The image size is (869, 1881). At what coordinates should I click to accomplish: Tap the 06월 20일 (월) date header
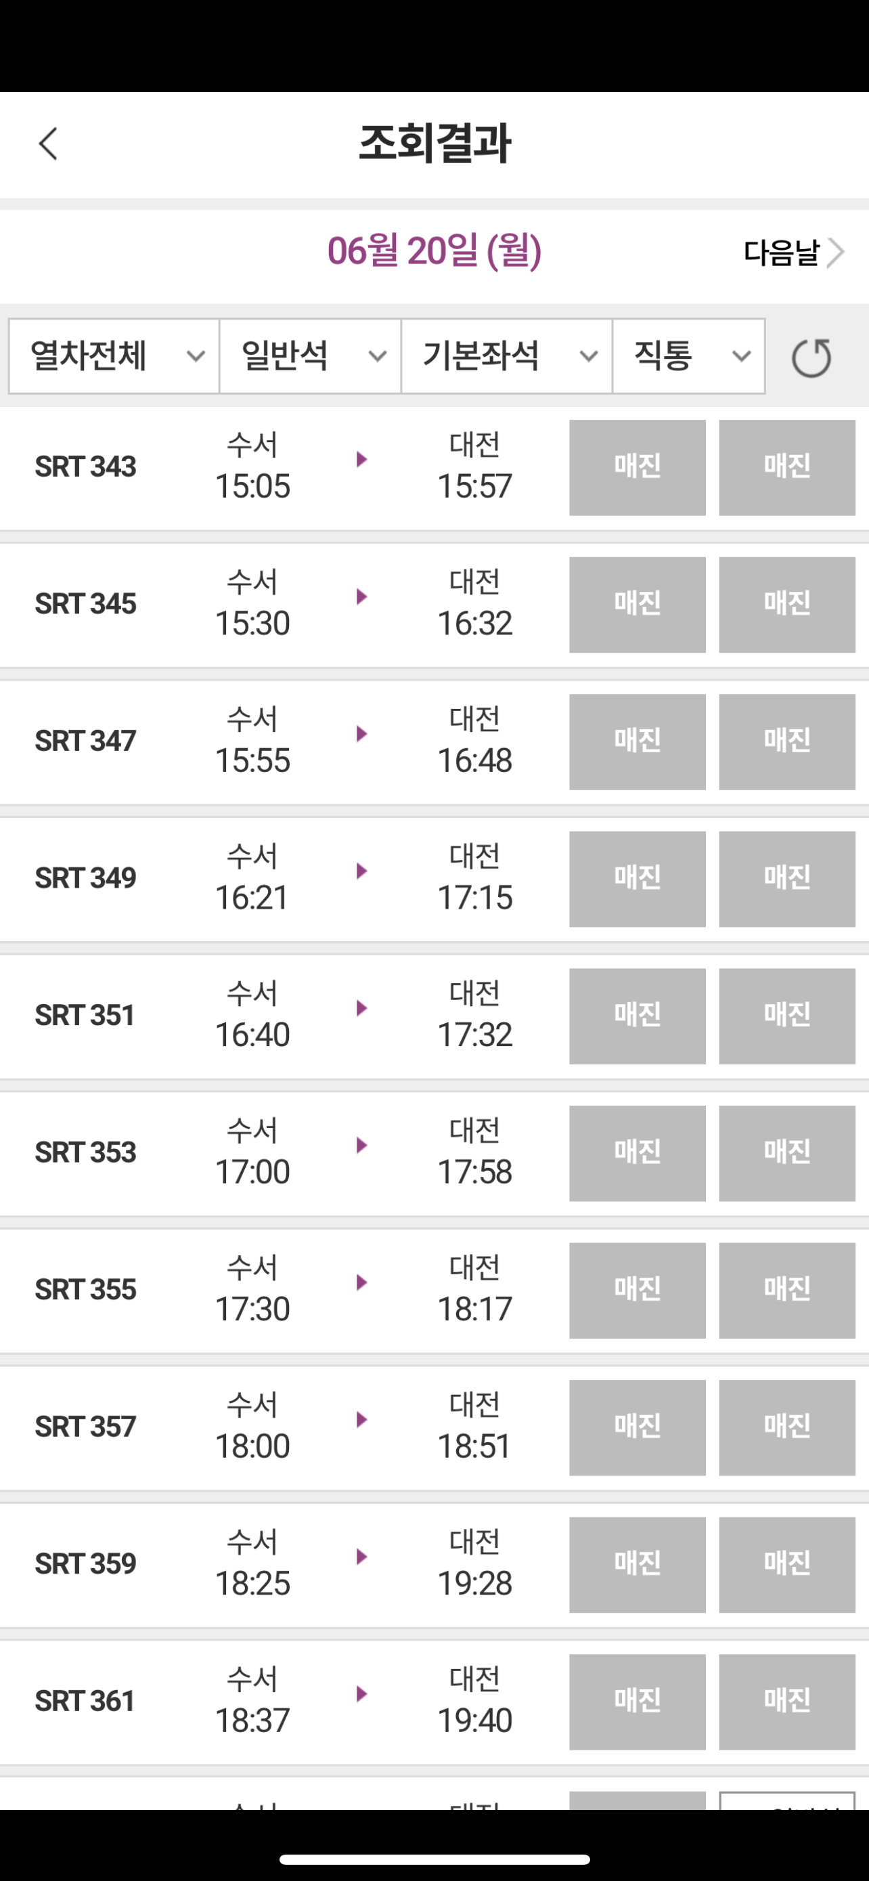434,251
